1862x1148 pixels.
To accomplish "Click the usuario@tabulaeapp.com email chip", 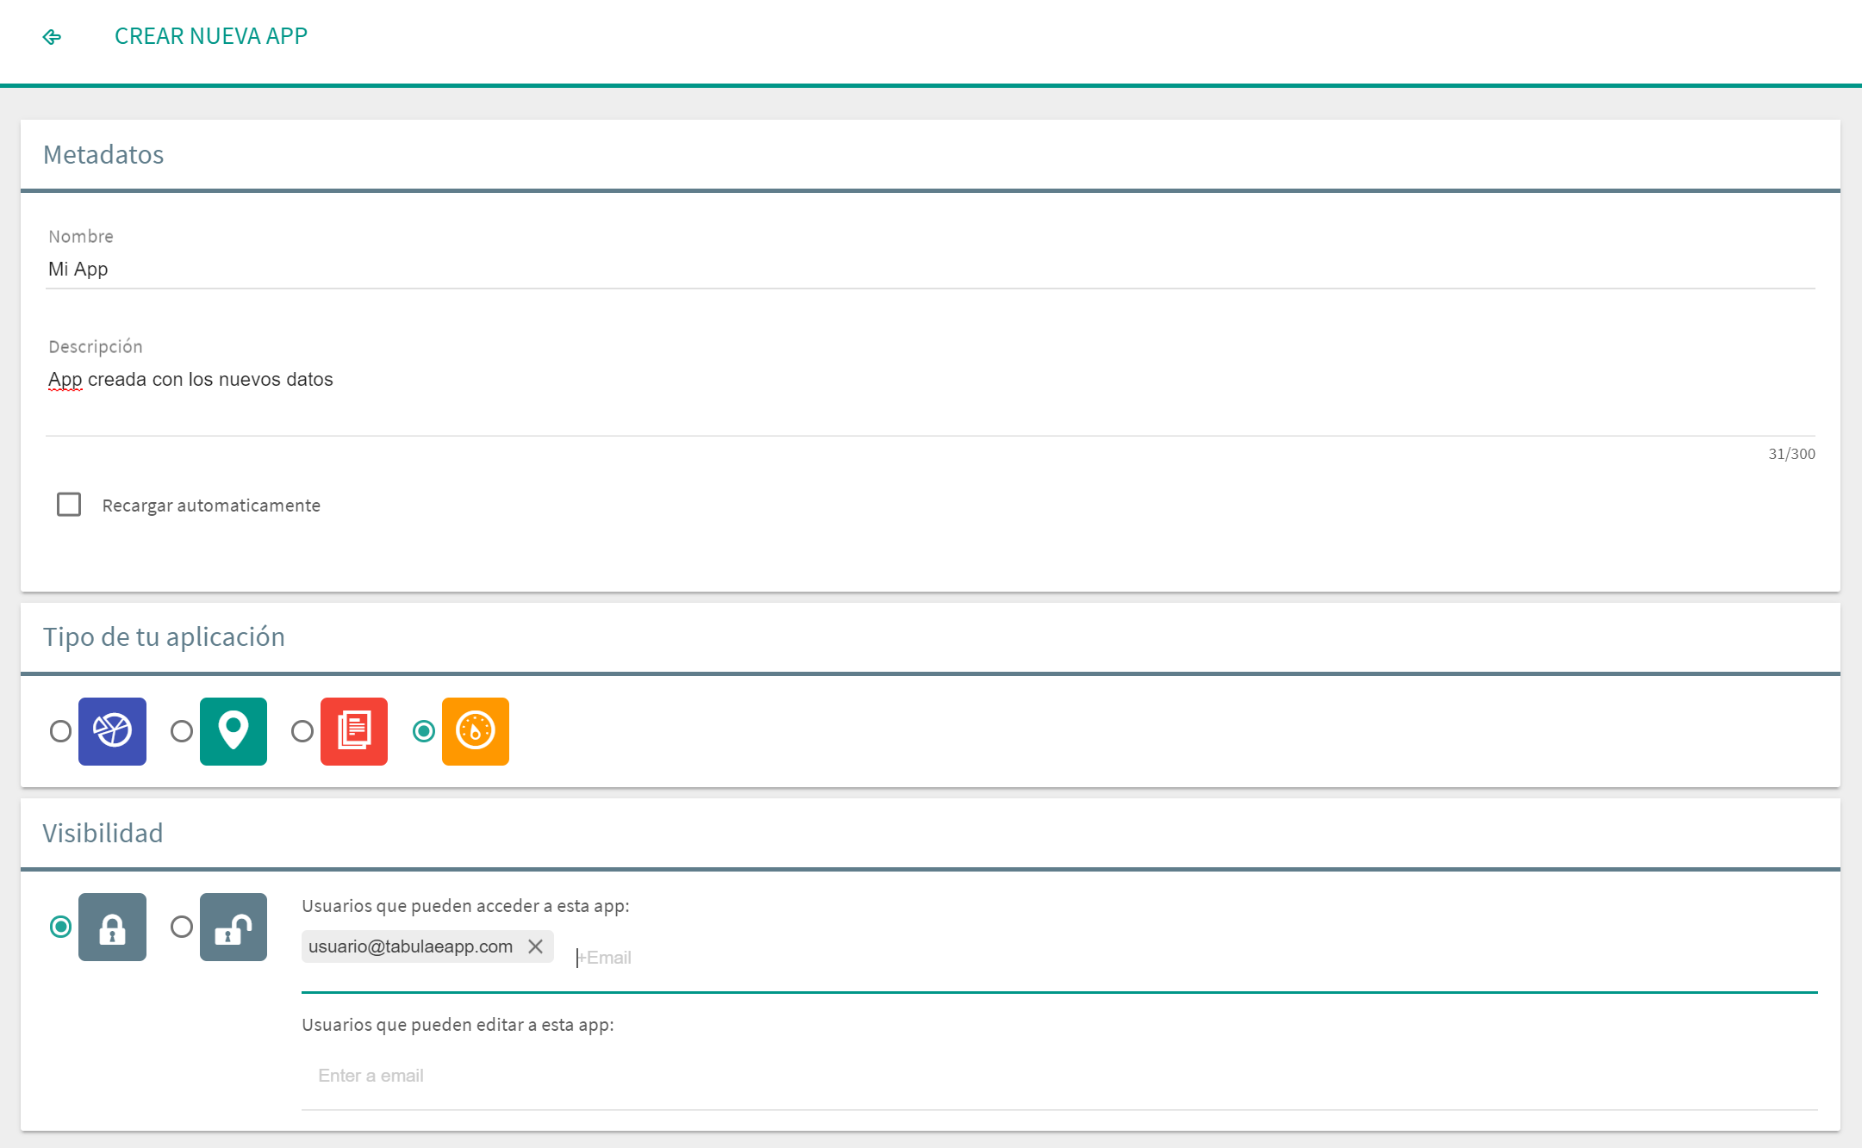I will click(410, 946).
